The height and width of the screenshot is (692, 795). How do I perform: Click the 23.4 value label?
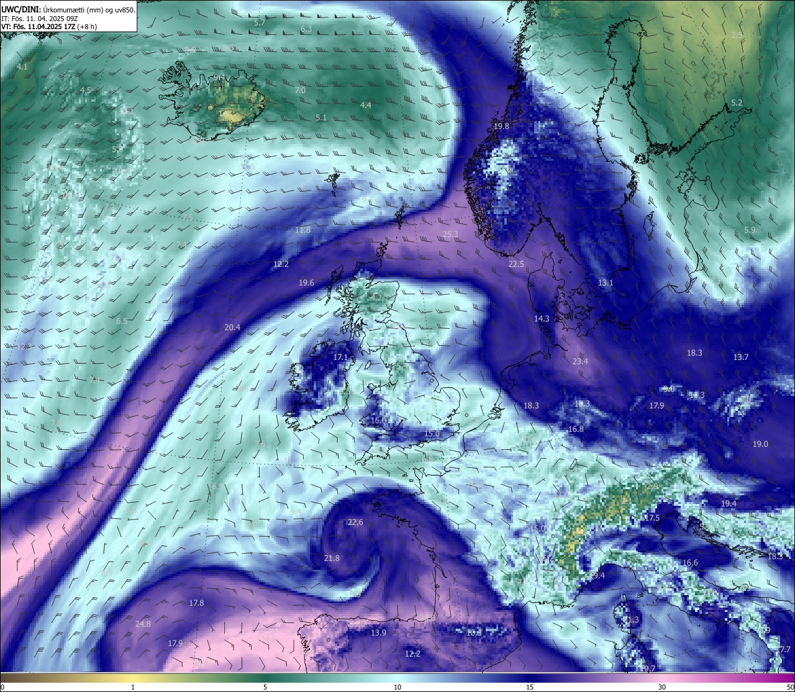[x=580, y=361]
